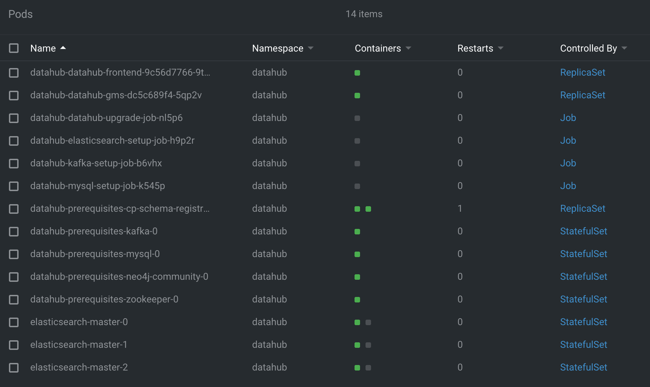Open Job link for datahub-datahub-upgrade-job-nl5p6
Viewport: 650px width, 387px height.
pyautogui.click(x=568, y=118)
